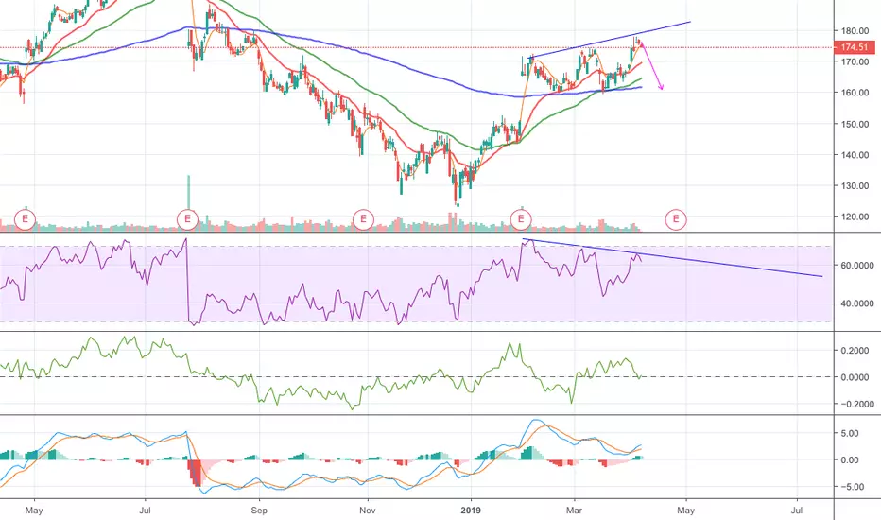881x520 pixels.
Task: Click the RSI 40.0000 axis label
Action: click(x=857, y=303)
